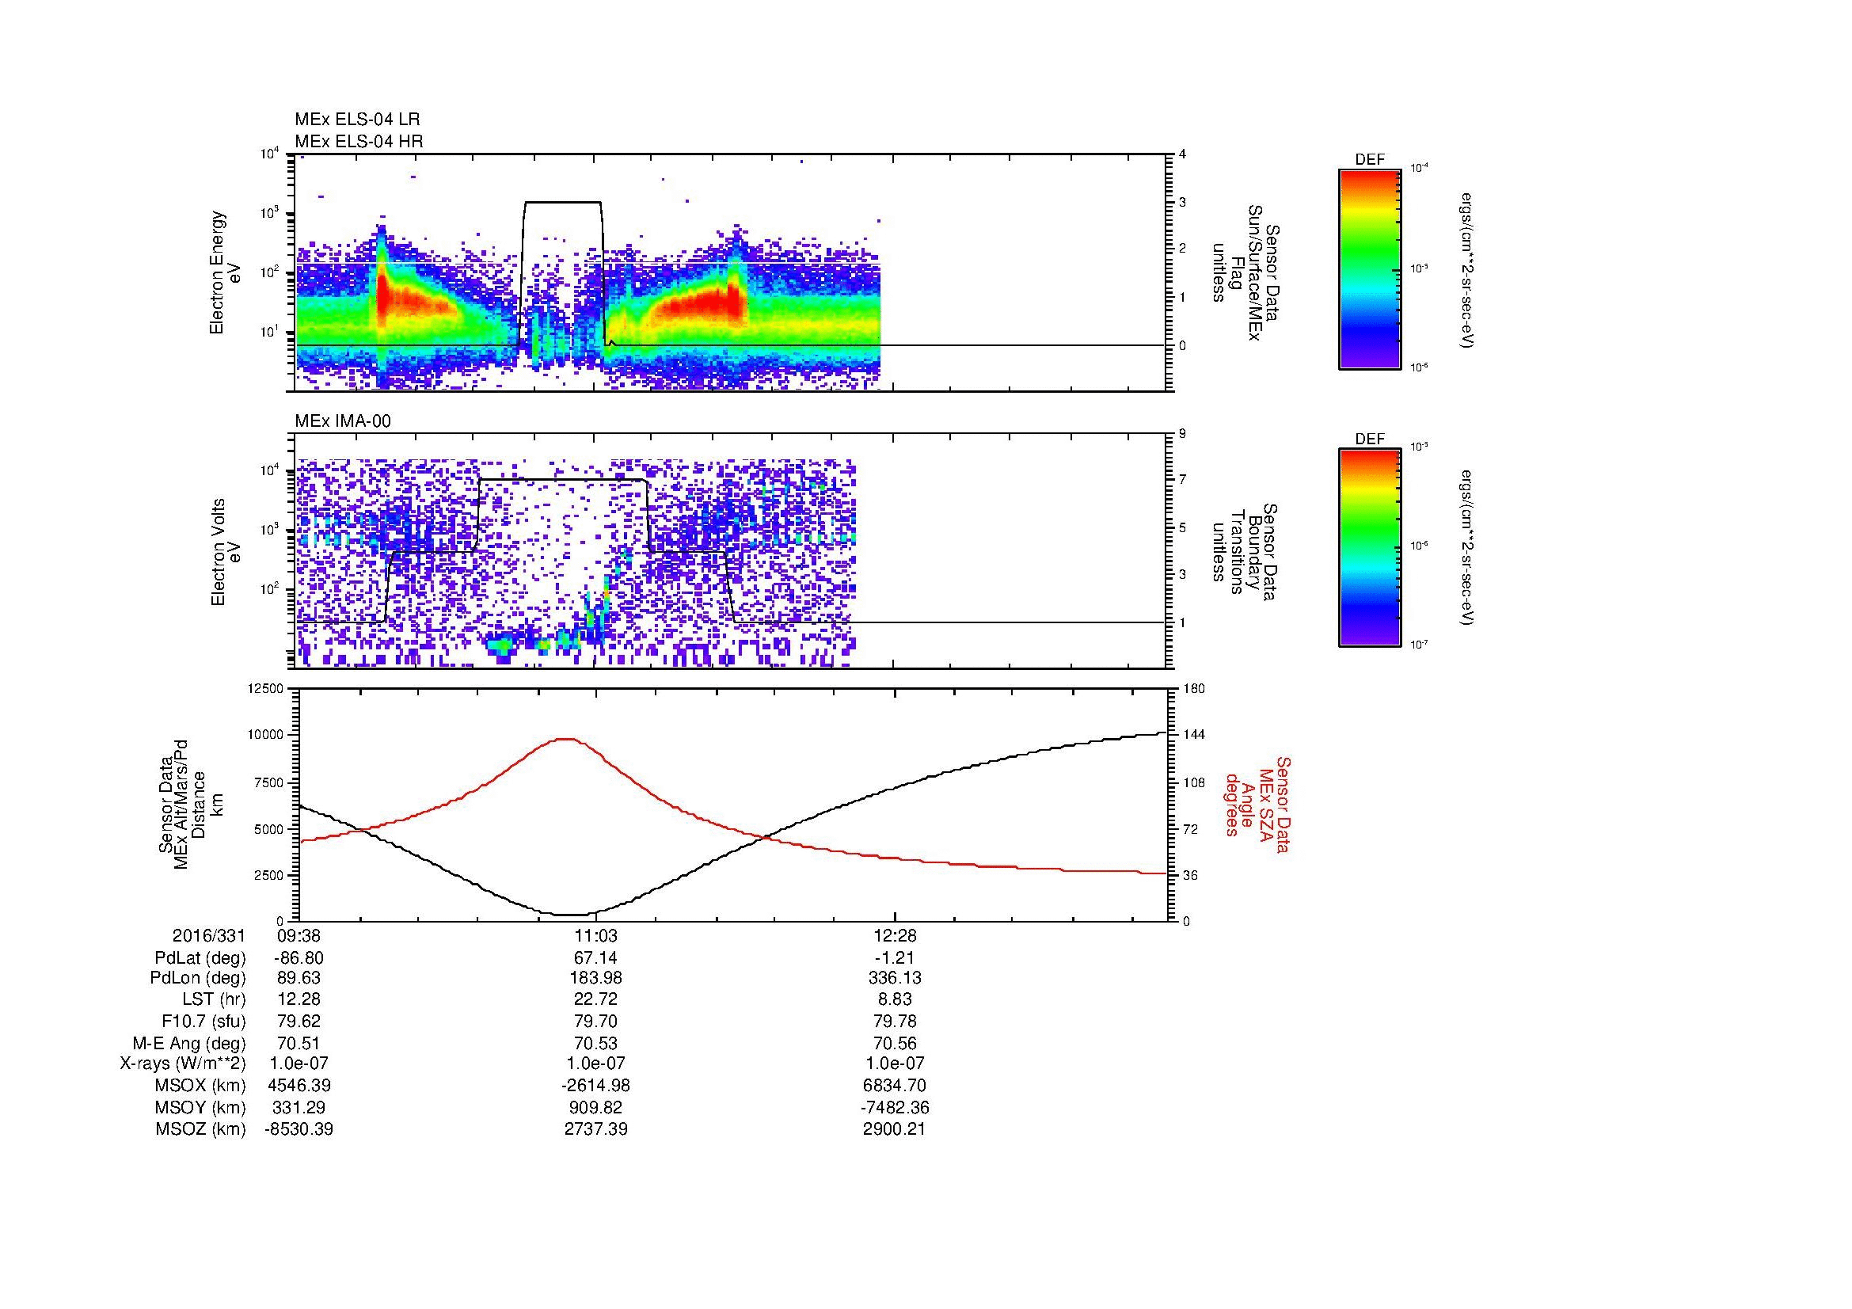Click the 'PdLon (deg)' row label
Image resolution: width=1852 pixels, height=1309 pixels.
(x=199, y=978)
